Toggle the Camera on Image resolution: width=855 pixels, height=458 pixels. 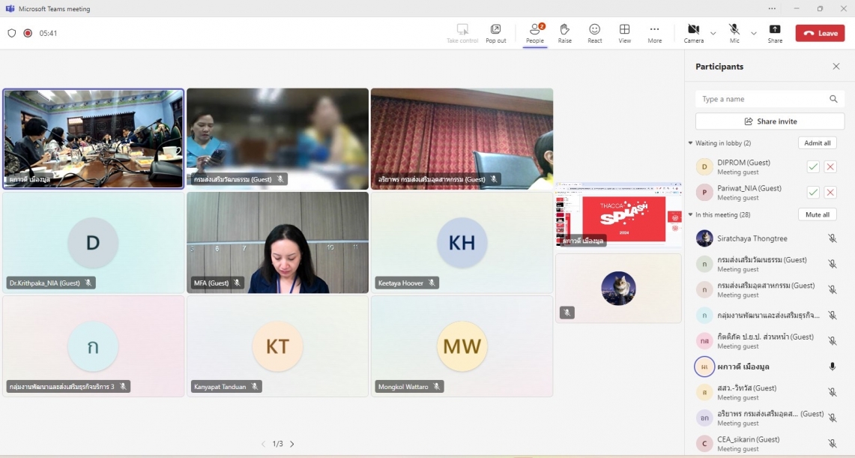(x=694, y=33)
